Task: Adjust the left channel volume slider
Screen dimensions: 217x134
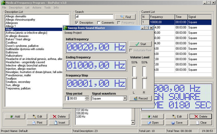Action: click(134, 77)
